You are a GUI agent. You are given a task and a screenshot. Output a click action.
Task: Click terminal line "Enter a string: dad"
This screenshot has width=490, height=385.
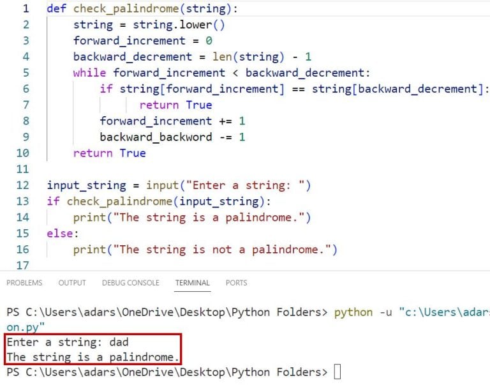click(68, 342)
